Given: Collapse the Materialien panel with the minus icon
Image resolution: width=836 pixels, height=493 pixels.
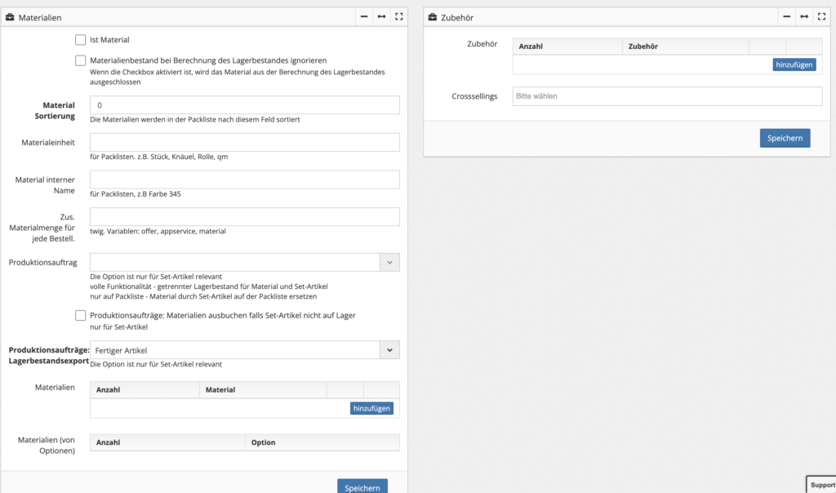Looking at the screenshot, I should 364,17.
